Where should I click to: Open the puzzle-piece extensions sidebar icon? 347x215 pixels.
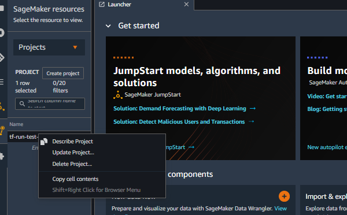point(2,156)
